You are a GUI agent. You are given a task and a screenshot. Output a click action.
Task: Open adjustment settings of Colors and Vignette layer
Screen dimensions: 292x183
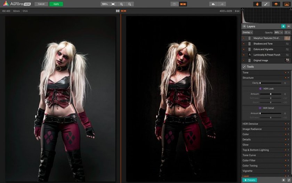287,49
